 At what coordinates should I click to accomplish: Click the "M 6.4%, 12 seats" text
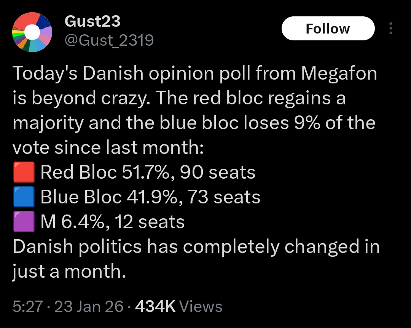(112, 222)
